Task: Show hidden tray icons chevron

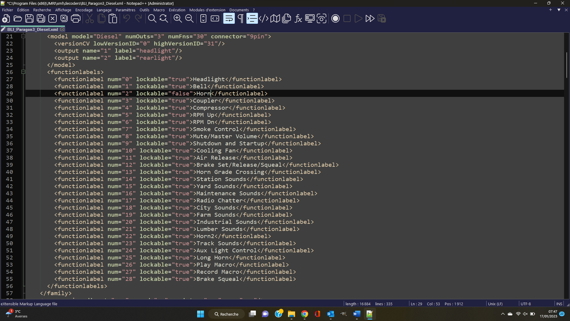Action: click(x=503, y=314)
